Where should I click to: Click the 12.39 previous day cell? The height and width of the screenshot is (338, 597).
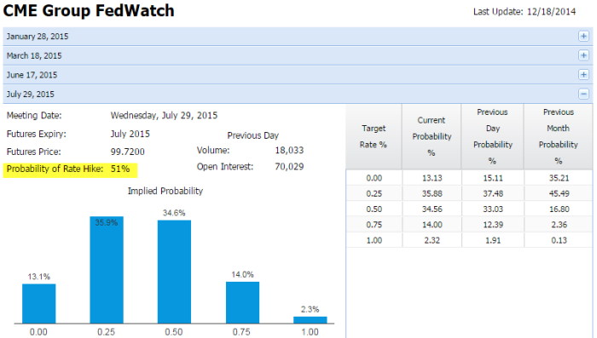493,225
